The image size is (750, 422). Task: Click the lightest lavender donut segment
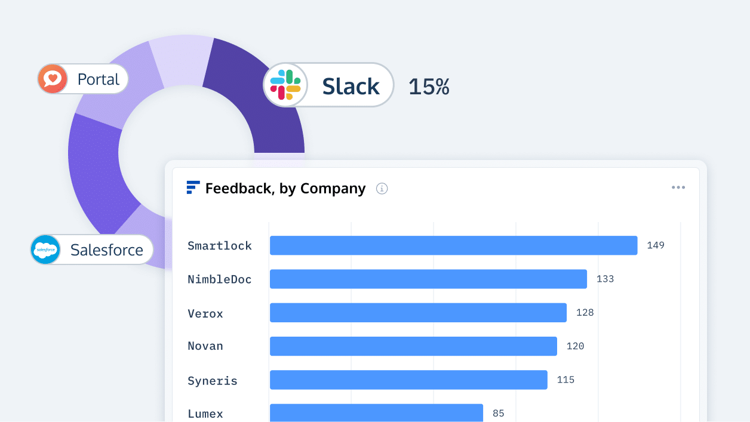pos(178,60)
